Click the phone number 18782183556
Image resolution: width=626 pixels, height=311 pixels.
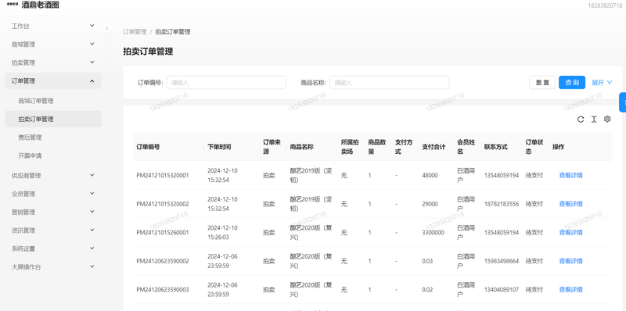(x=502, y=204)
